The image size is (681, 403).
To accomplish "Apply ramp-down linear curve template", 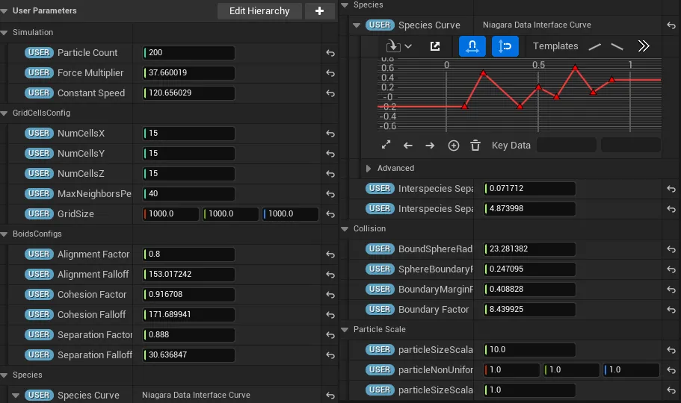I will pos(617,46).
